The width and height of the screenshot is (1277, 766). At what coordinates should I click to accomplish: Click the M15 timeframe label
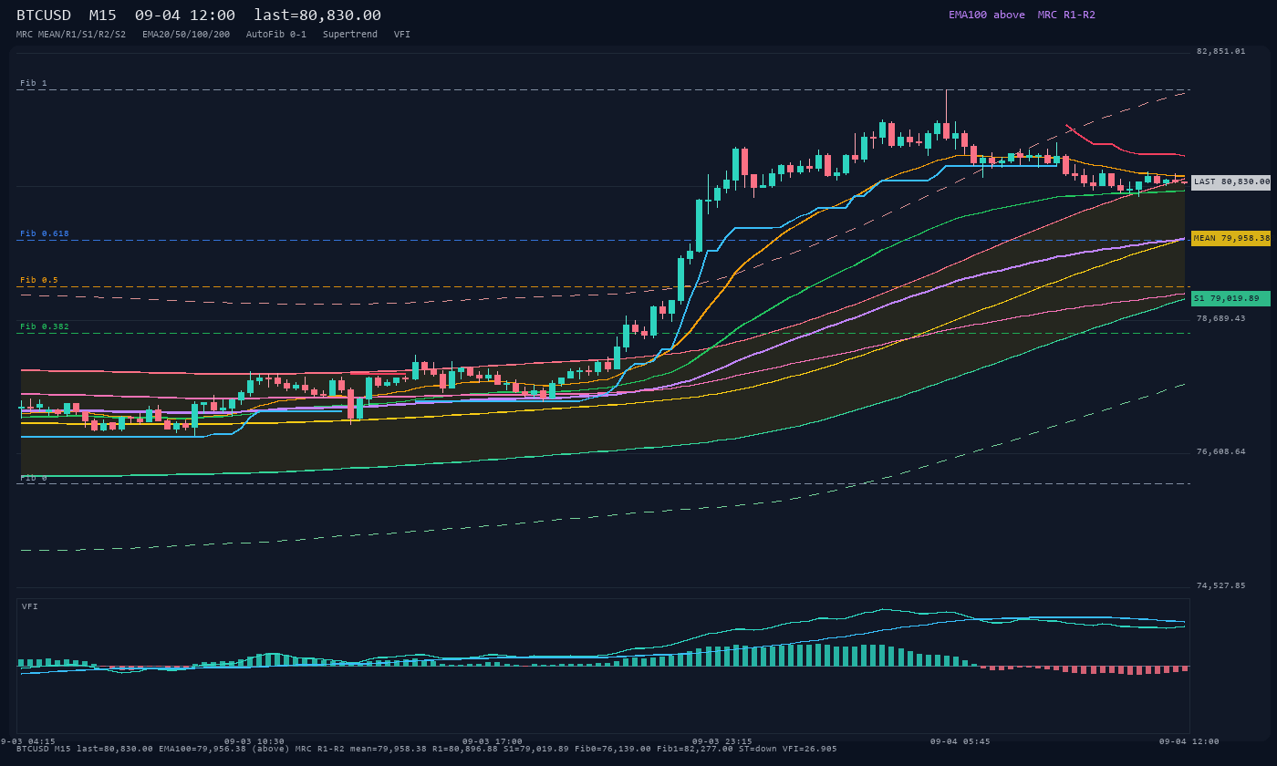click(x=105, y=16)
